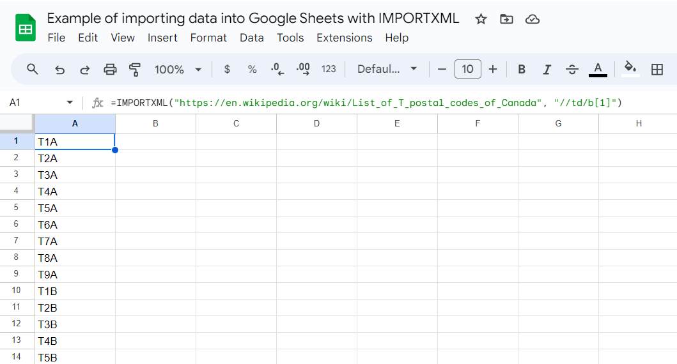The width and height of the screenshot is (677, 364).
Task: Select column H header
Action: tap(638, 124)
